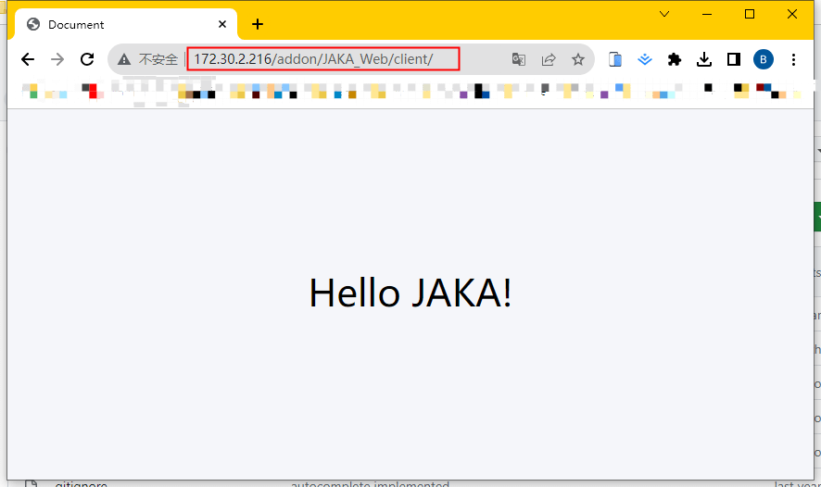Open Chrome three-dot menu

tap(793, 59)
